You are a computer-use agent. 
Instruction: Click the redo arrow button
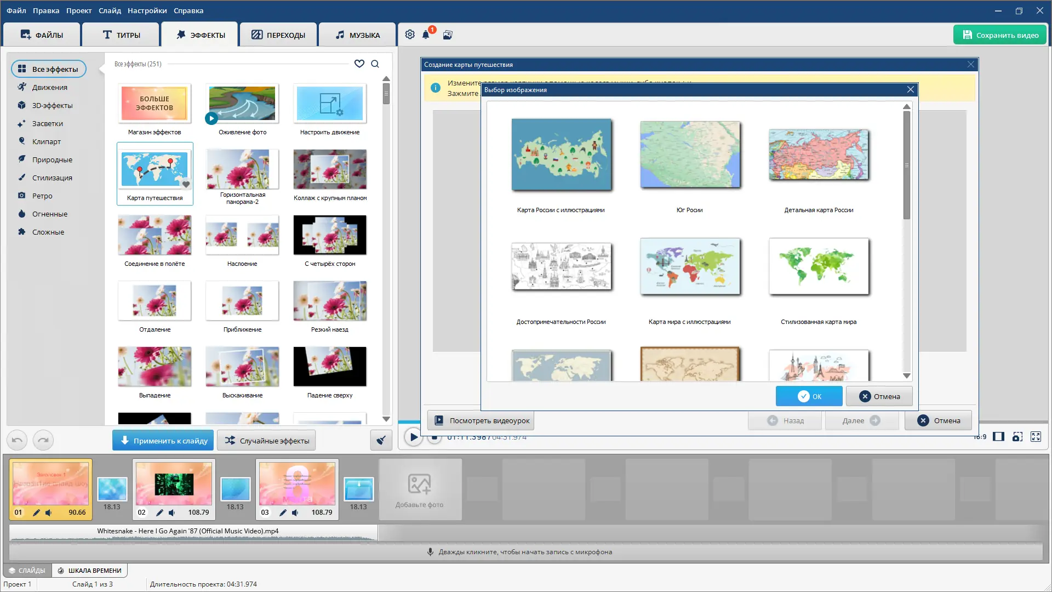click(x=43, y=440)
